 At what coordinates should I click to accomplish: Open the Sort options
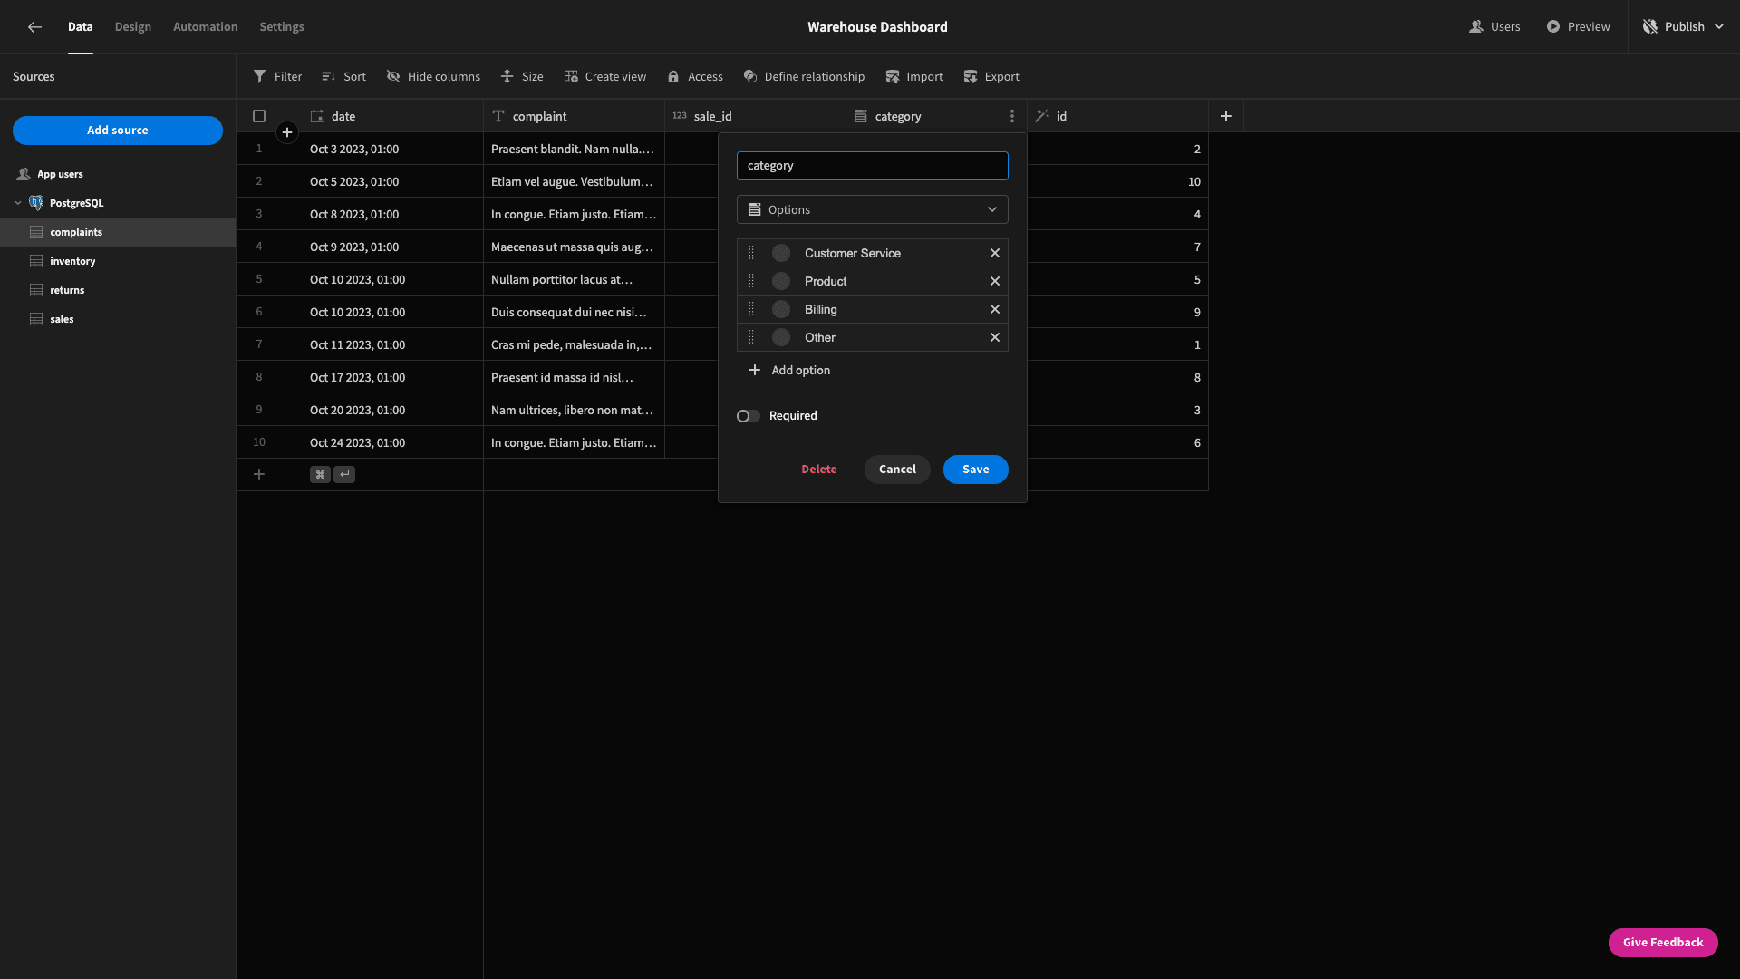point(343,77)
